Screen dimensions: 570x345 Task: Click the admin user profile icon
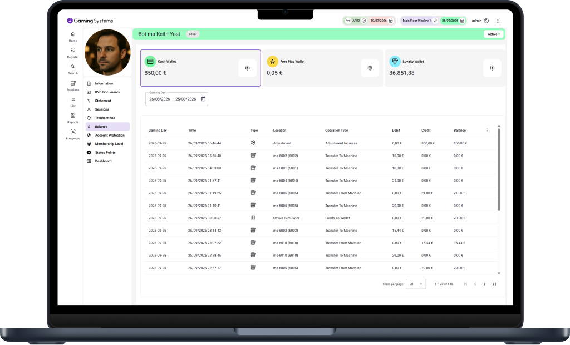(487, 21)
